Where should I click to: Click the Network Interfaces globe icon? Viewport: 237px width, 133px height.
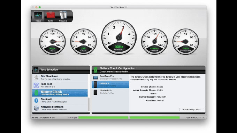tap(36, 108)
